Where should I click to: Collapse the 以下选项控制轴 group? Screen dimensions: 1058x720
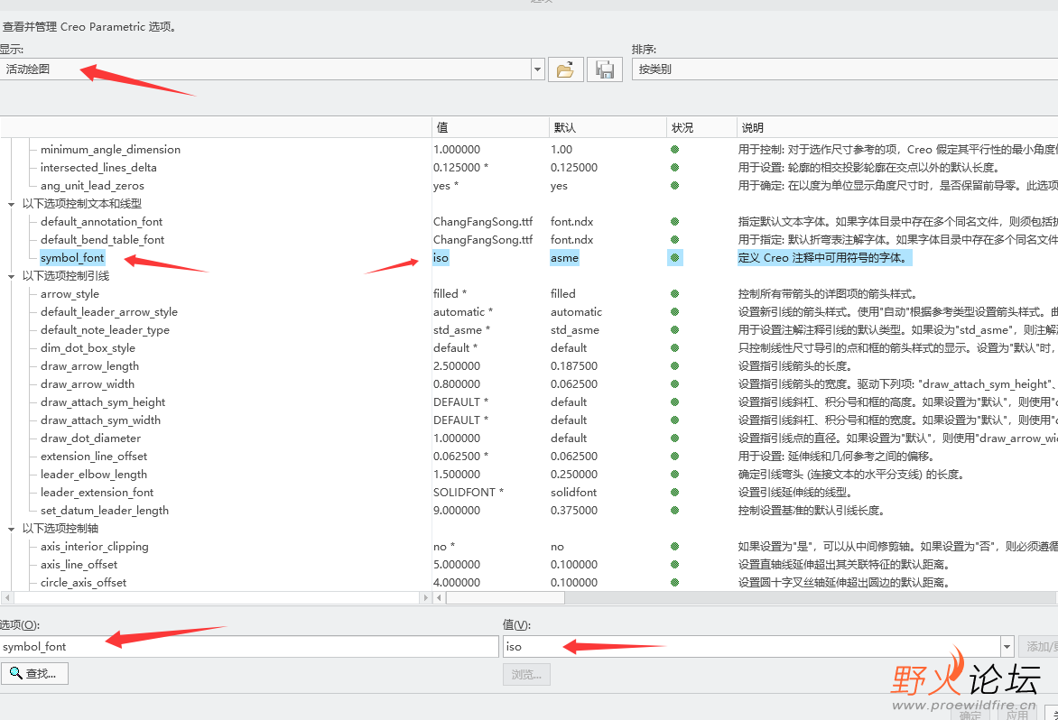pos(11,530)
